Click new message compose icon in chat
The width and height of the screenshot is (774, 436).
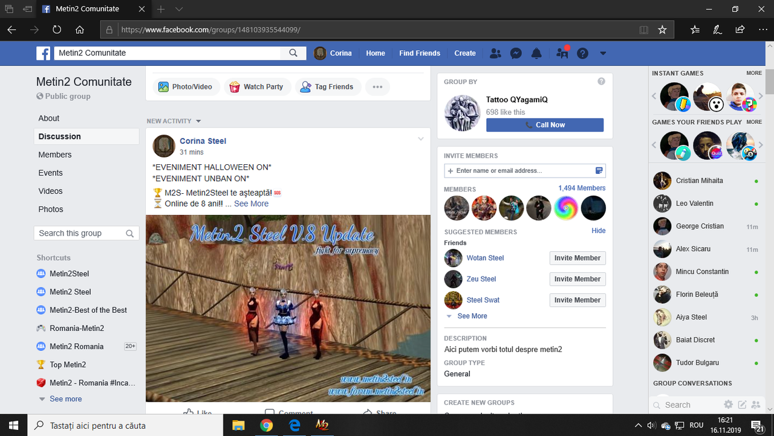[x=742, y=405]
